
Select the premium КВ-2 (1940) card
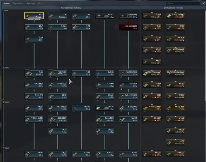coord(176,108)
